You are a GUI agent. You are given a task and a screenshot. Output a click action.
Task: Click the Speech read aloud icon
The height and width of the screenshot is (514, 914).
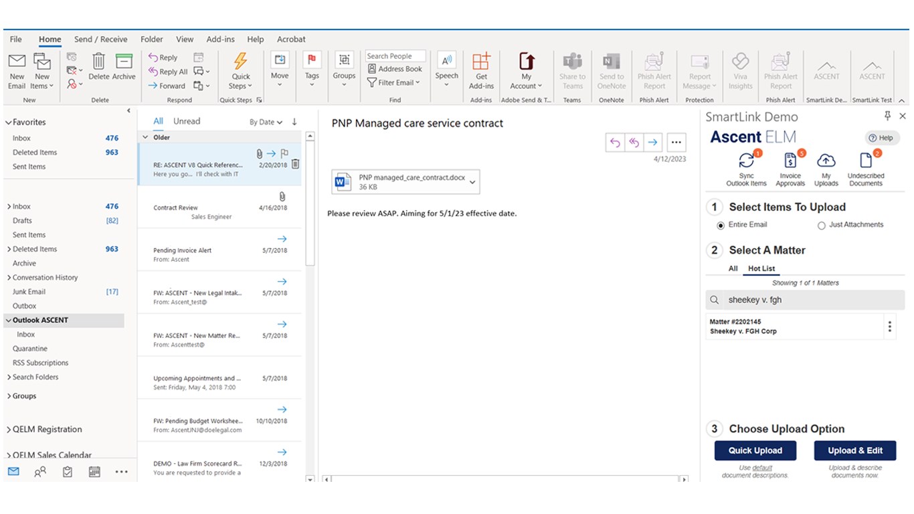coord(446,60)
